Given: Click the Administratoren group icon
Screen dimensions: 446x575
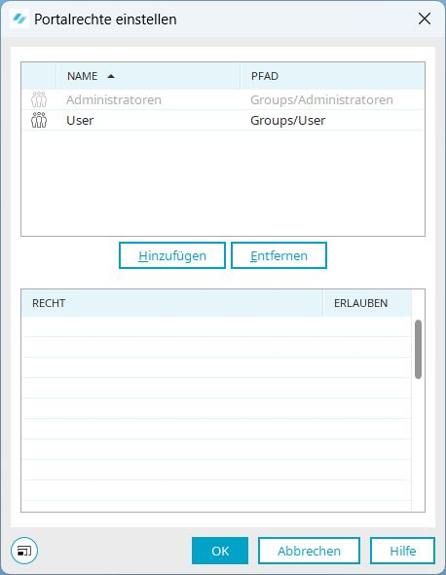Looking at the screenshot, I should pos(39,99).
